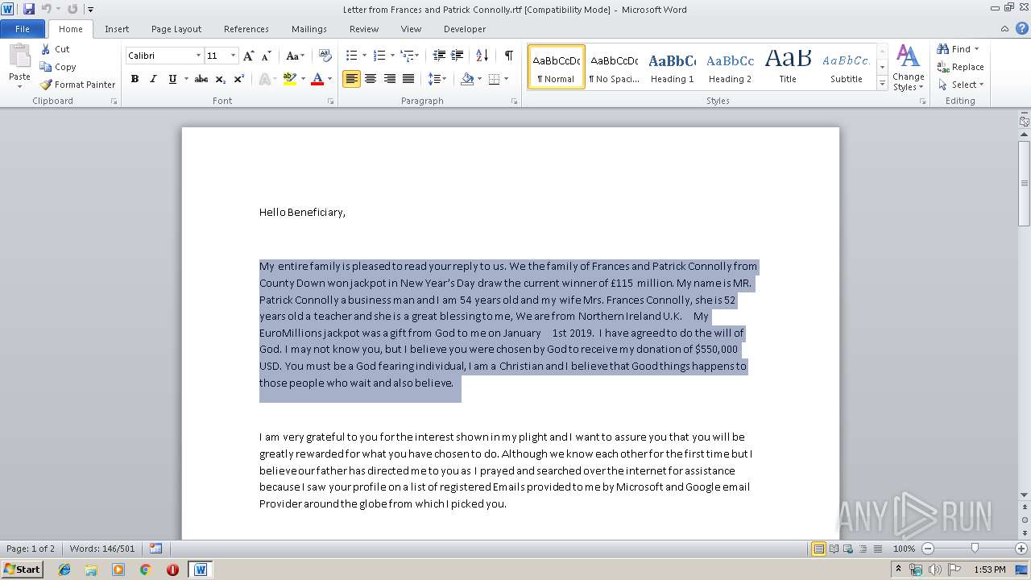The height and width of the screenshot is (580, 1031).
Task: Toggle show paragraph marks
Action: pyautogui.click(x=509, y=56)
